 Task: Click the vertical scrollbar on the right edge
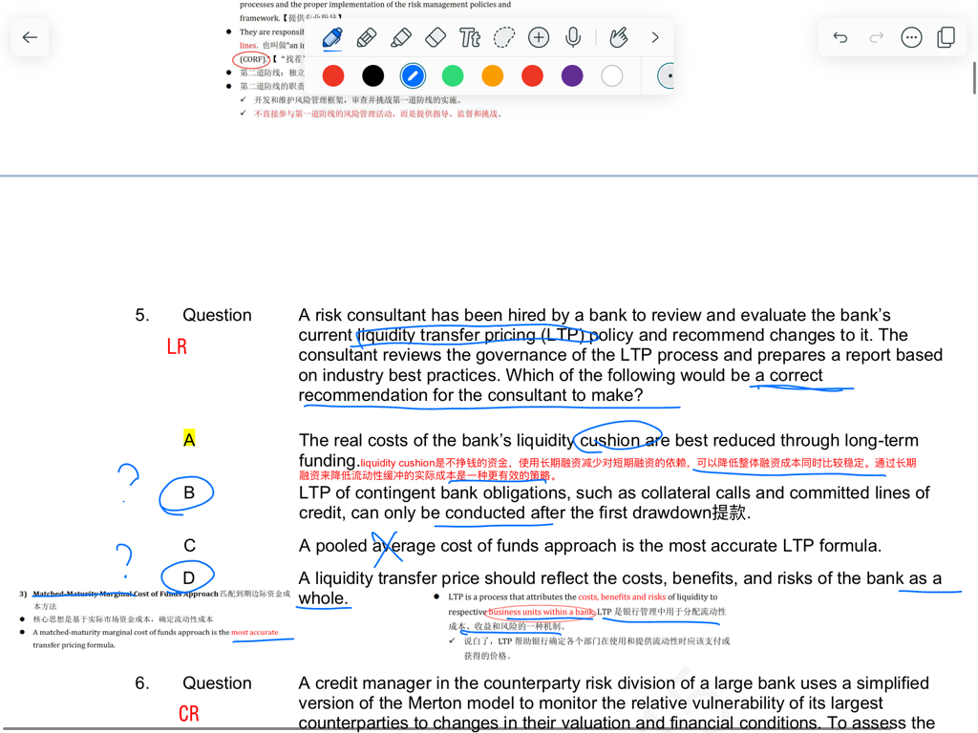point(974,78)
